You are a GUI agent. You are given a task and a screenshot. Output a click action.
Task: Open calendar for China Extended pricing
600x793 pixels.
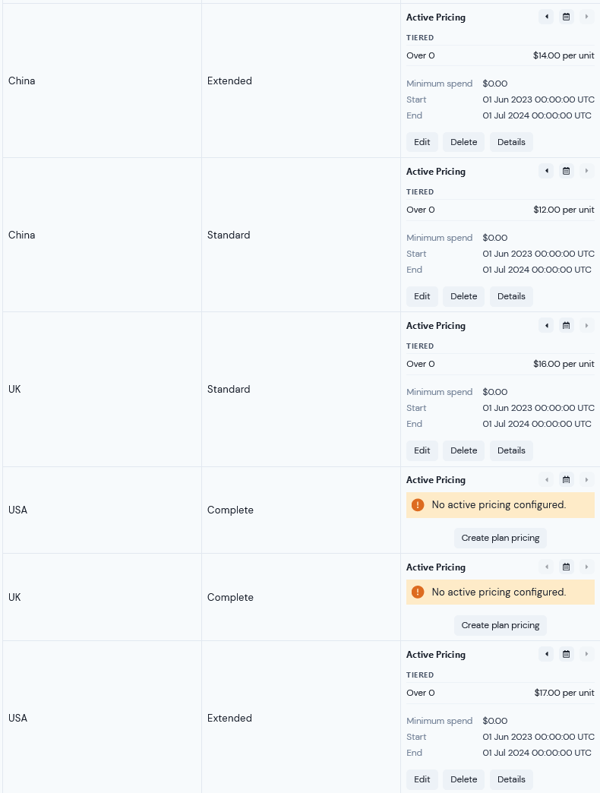pyautogui.click(x=566, y=17)
